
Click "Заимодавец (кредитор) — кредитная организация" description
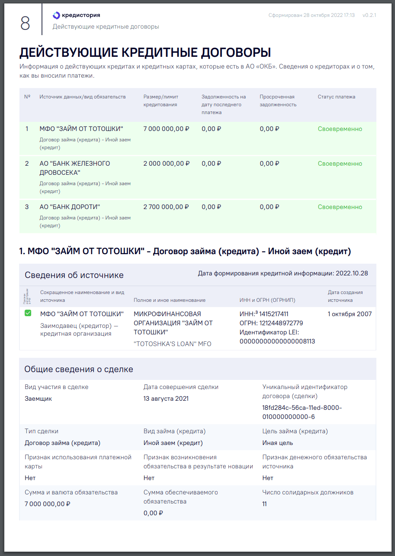[79, 330]
